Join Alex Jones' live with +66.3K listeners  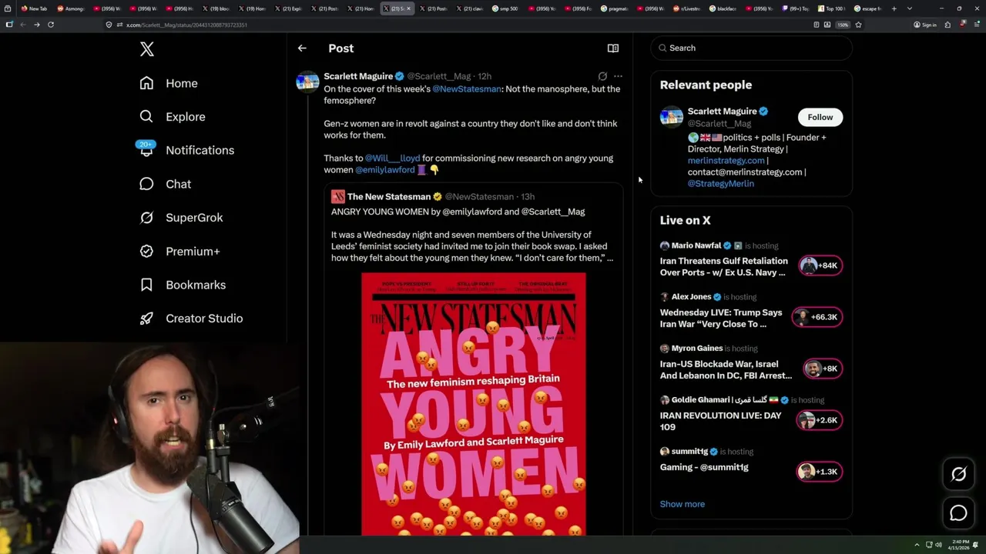pyautogui.click(x=818, y=317)
